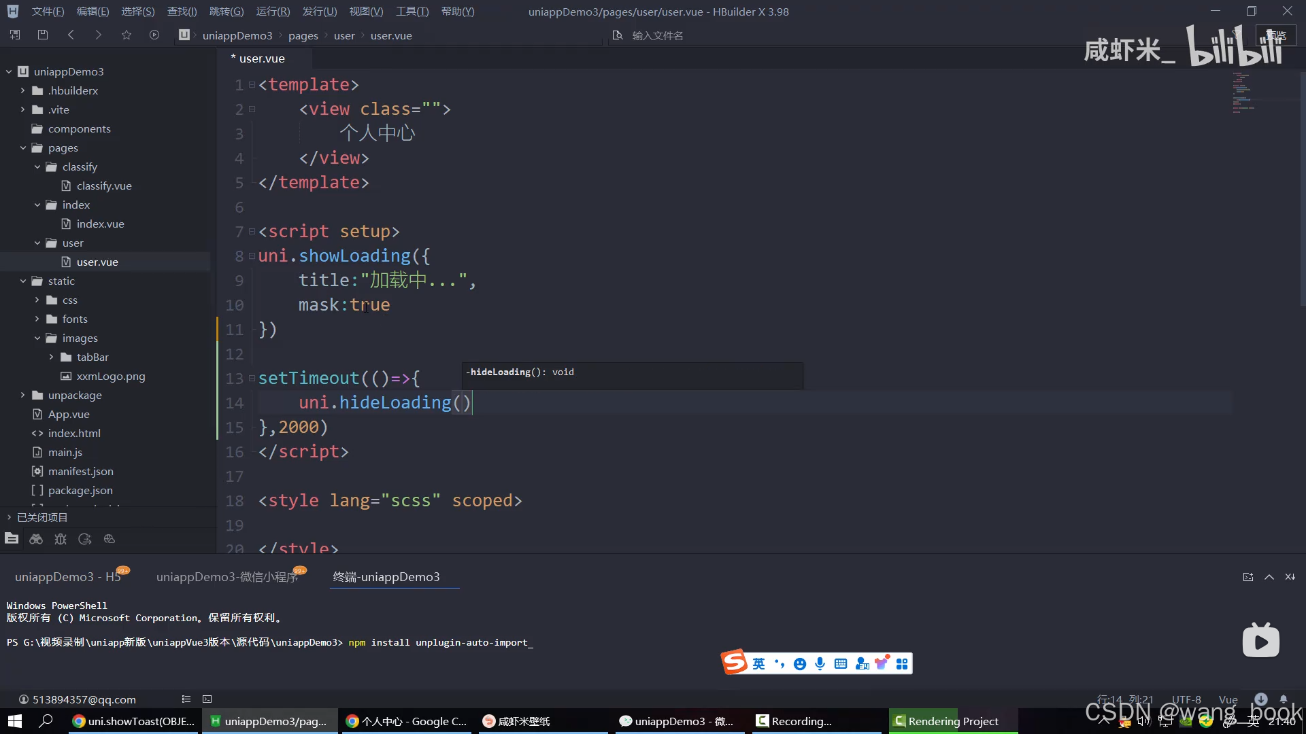Image resolution: width=1306 pixels, height=734 pixels.
Task: Expand the tabBar folder
Action: click(52, 357)
